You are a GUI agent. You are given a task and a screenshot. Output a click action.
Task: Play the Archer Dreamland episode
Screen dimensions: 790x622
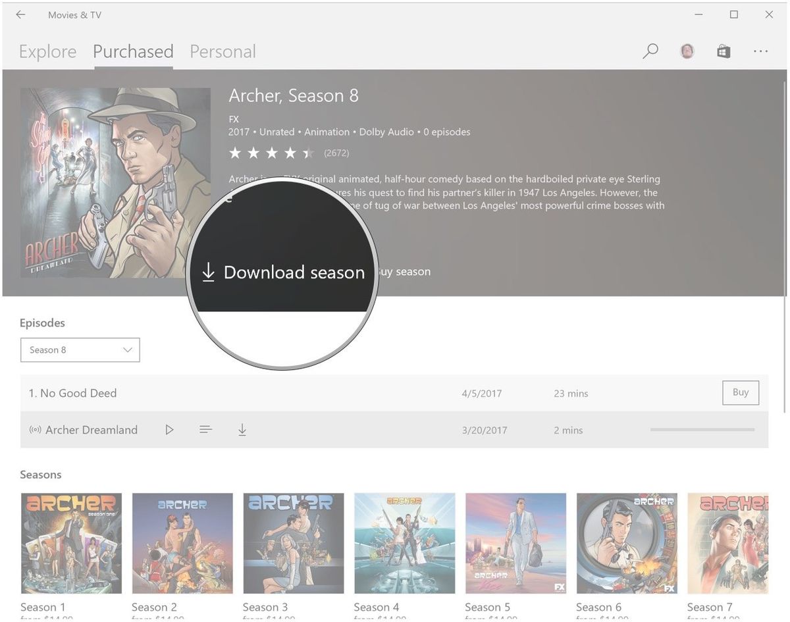tap(169, 429)
